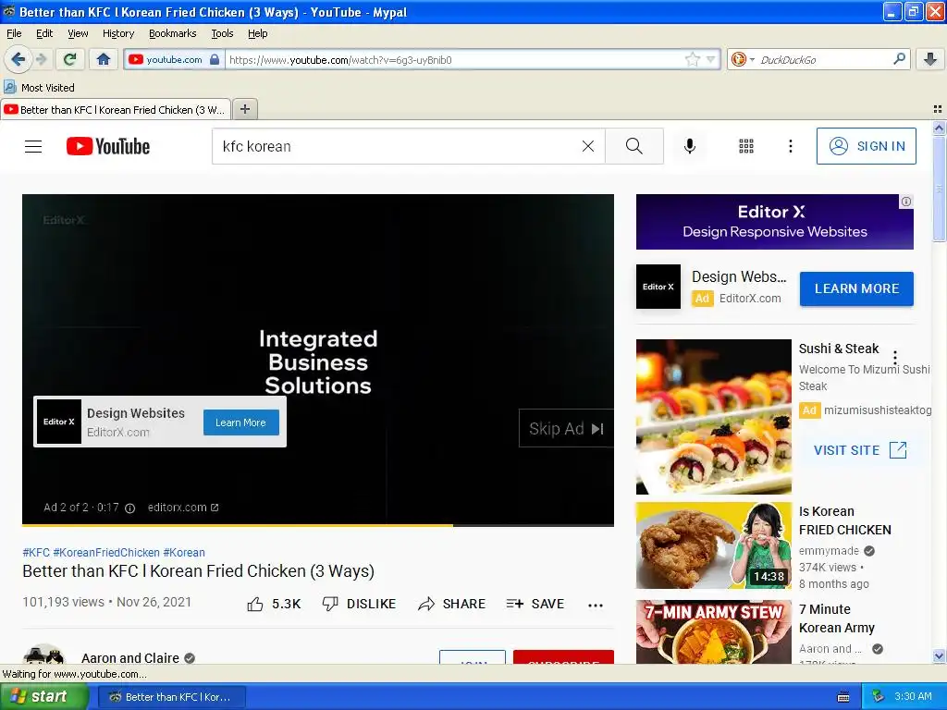The image size is (947, 710).
Task: Open YouTube settings three-dot menu
Action: coord(790,146)
